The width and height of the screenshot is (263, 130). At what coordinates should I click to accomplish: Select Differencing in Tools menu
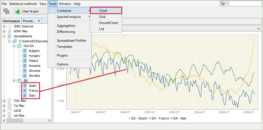tap(66, 32)
